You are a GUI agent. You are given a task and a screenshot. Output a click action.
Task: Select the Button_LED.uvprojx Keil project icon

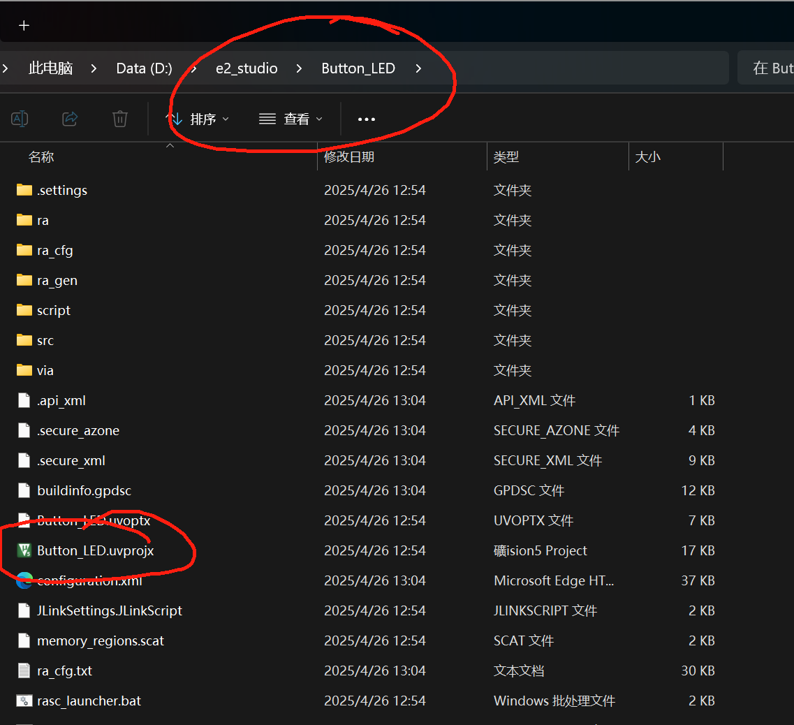[24, 550]
